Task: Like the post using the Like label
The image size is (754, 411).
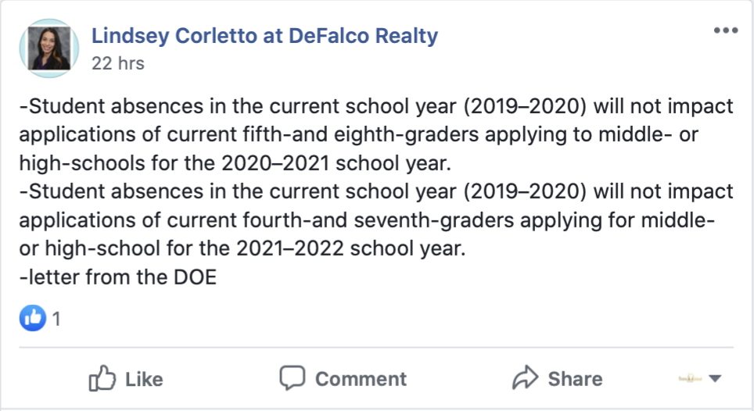Action: (x=144, y=379)
